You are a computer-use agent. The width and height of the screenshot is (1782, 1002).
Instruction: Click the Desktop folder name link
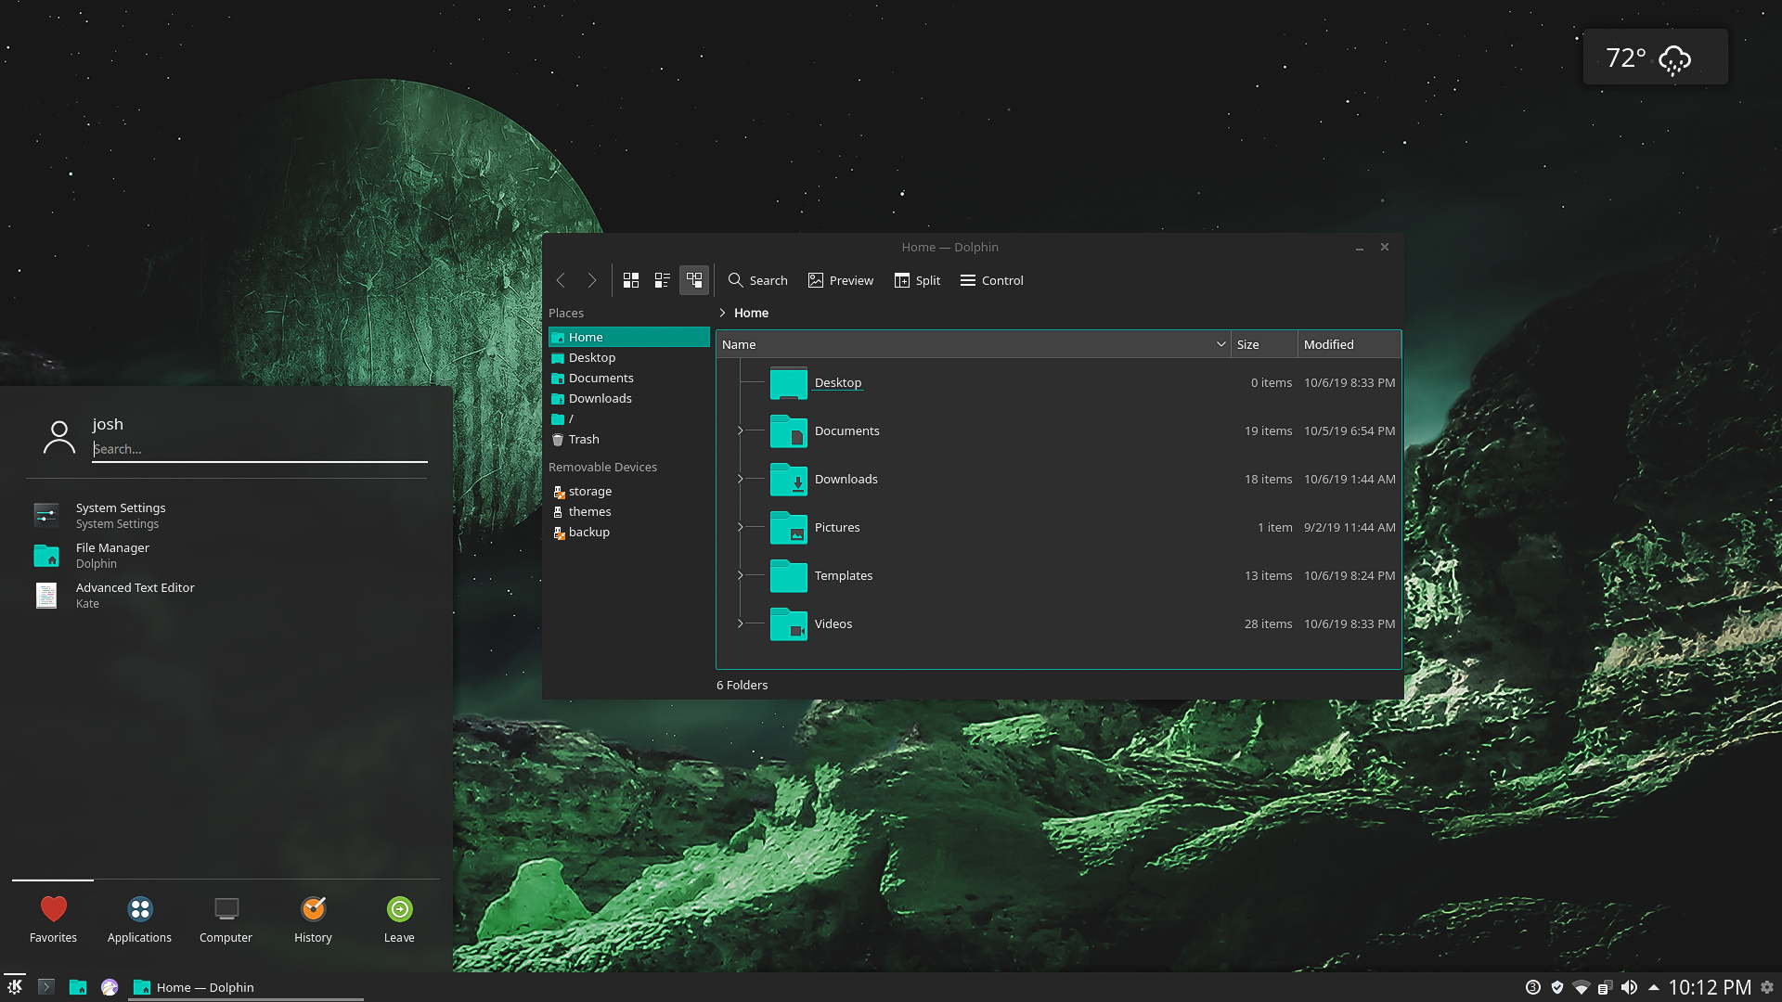point(838,382)
